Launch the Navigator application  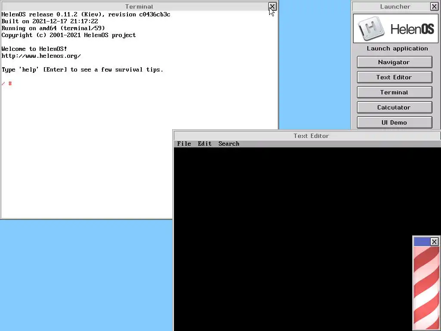click(394, 62)
